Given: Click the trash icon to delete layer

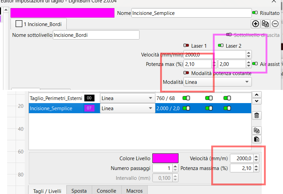Looking at the screenshot, I should (256, 116).
